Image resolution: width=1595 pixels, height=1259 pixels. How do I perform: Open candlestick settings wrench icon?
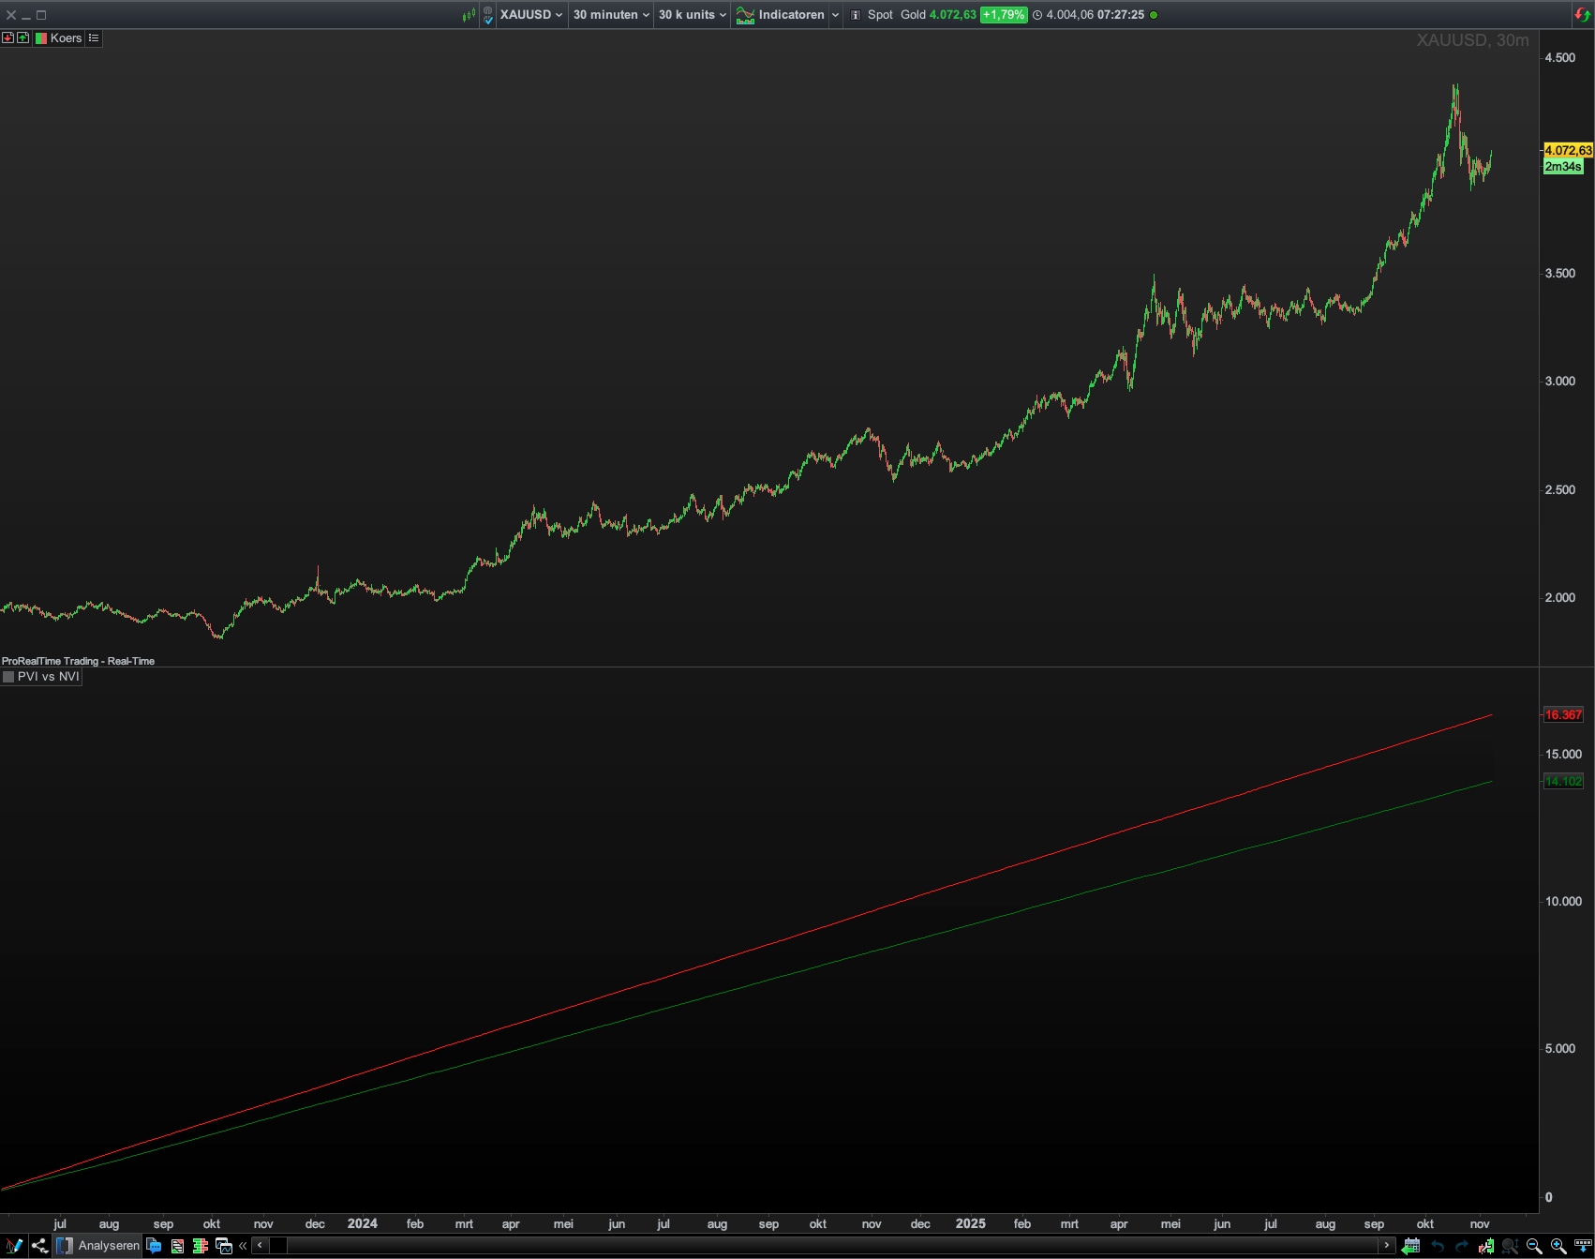click(1485, 1246)
